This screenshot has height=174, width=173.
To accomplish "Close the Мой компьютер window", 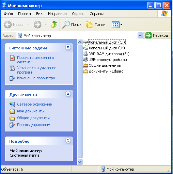I will pos(167,5).
